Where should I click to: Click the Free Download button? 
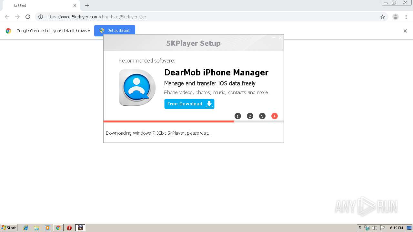click(x=189, y=104)
